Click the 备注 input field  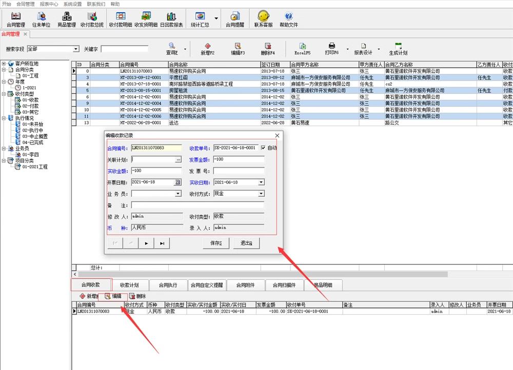click(198, 205)
